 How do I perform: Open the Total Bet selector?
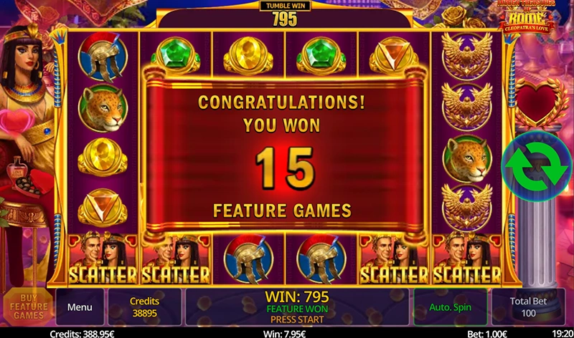tap(528, 307)
